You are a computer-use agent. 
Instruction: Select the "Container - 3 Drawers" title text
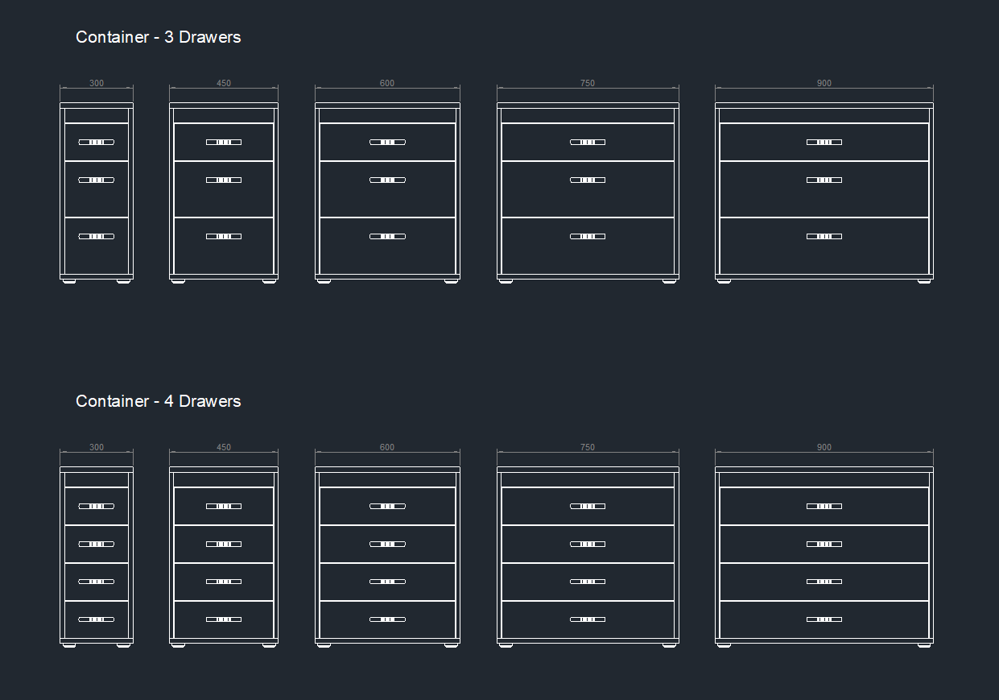(158, 37)
